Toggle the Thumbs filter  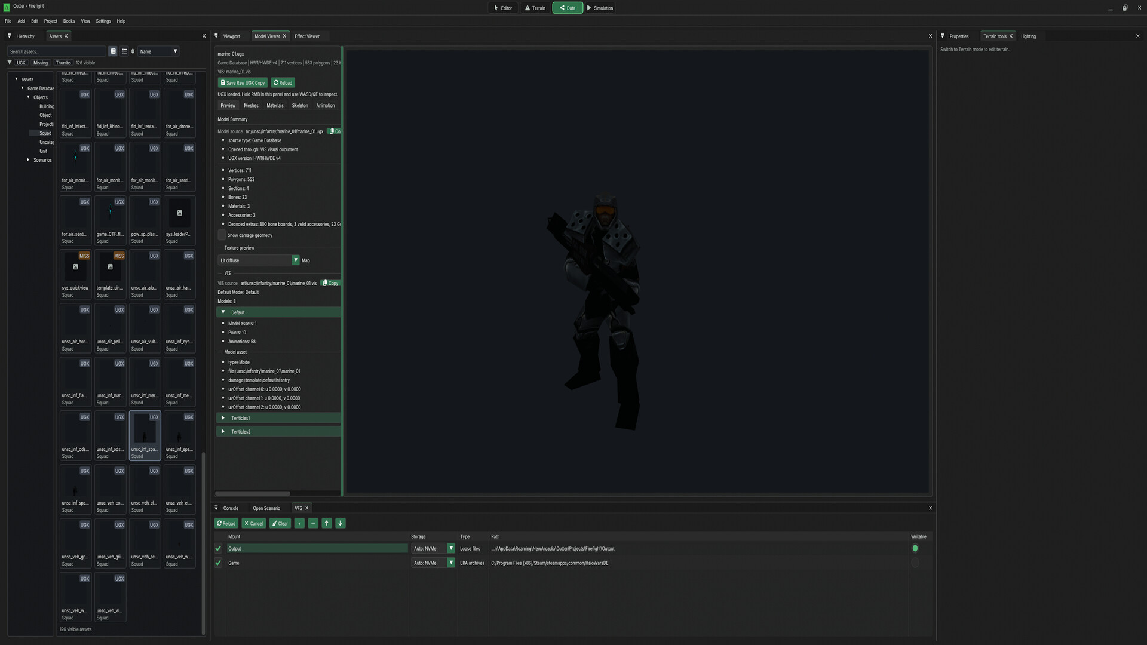click(x=63, y=63)
